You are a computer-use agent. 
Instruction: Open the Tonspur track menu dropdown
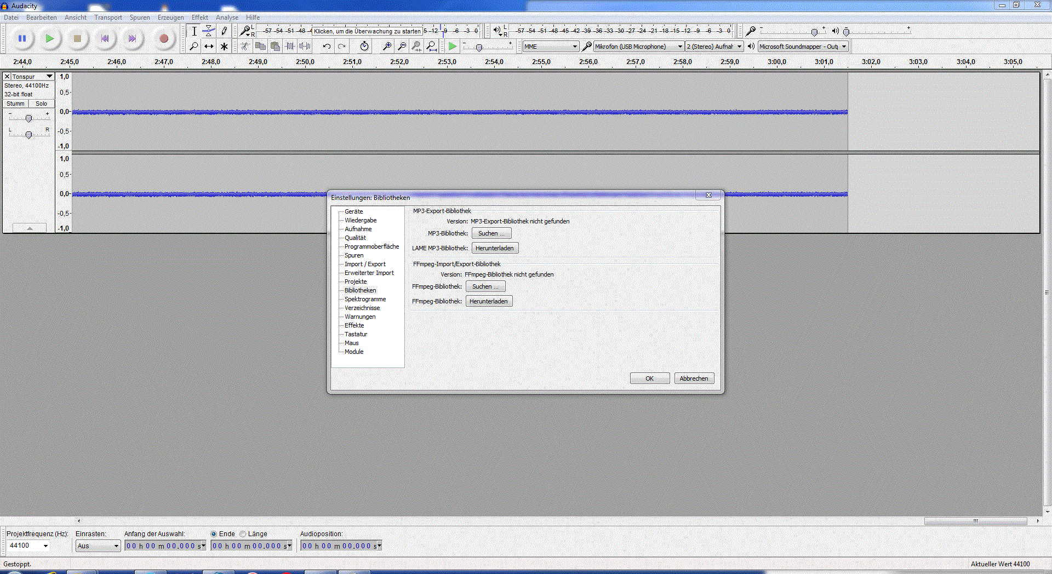(x=32, y=77)
